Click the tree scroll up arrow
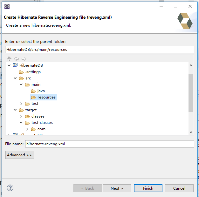This screenshot has width=199, height=197. tap(191, 65)
